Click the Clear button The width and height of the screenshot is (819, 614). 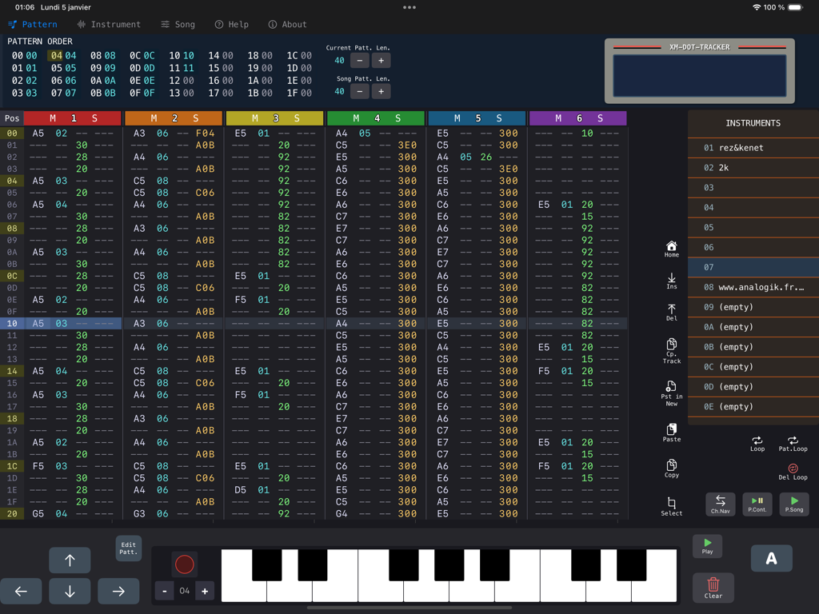tap(712, 587)
